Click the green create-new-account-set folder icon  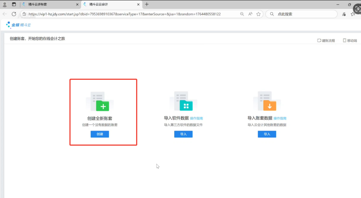[102, 105]
